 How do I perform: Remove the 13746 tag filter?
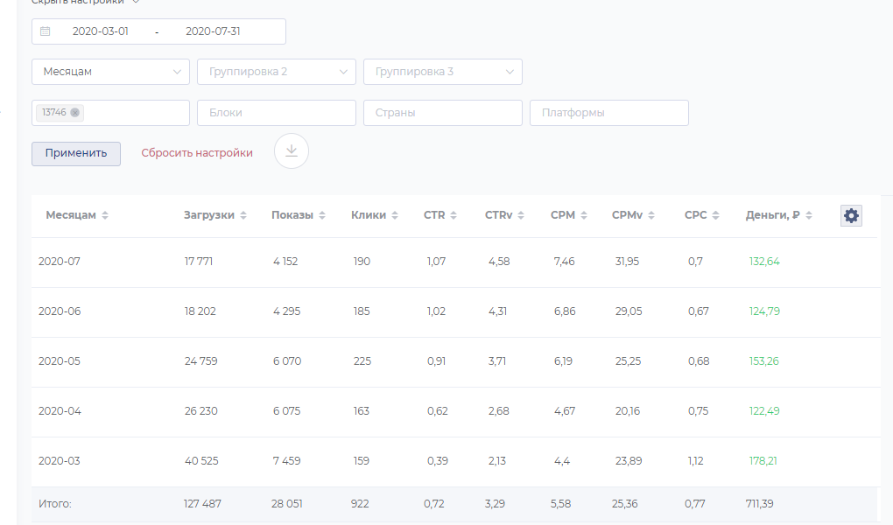(x=75, y=112)
